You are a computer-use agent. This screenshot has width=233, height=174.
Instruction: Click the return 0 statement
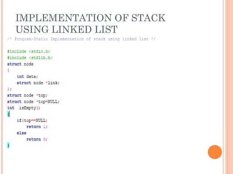coord(37,139)
